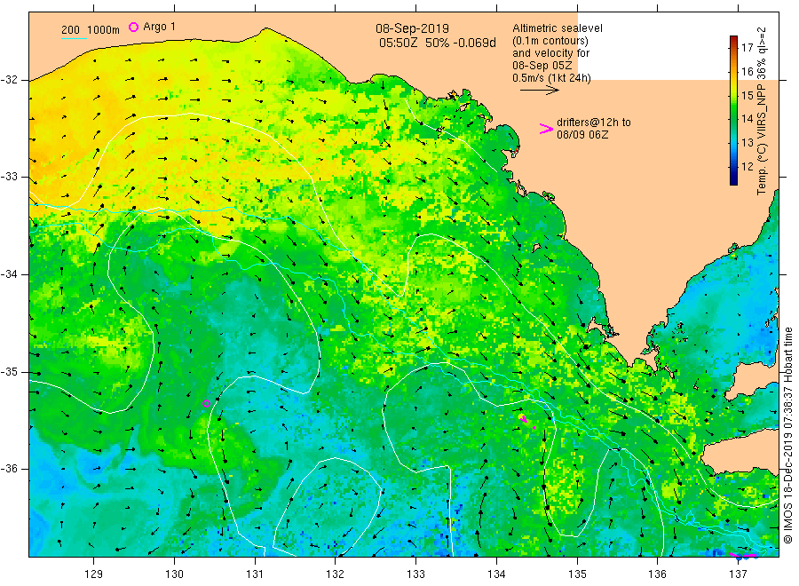Click the longitude label 133
Viewport: 799px width, 586px height.
point(415,574)
